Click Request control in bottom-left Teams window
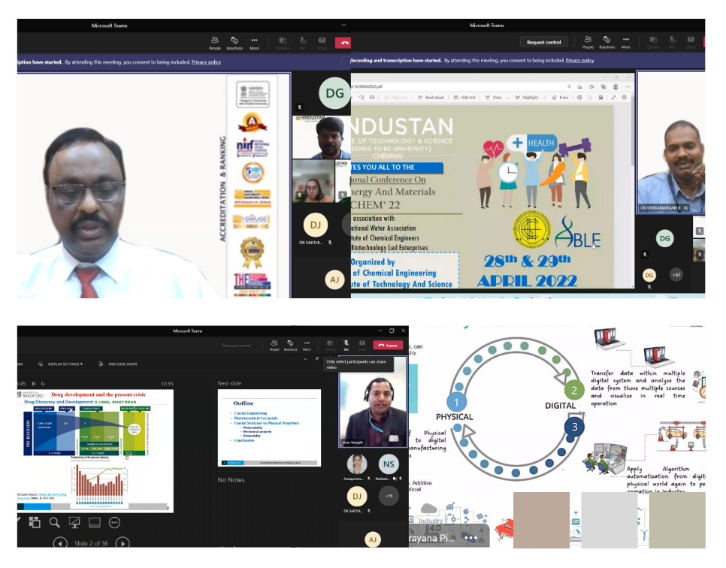This screenshot has width=726, height=568. 237,346
